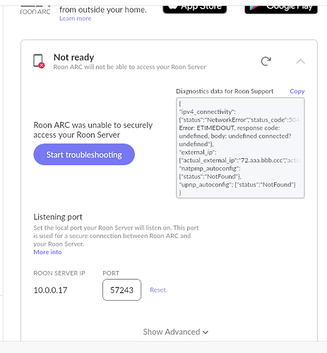Select the Not ready heading
Image resolution: width=327 pixels, height=353 pixels.
click(x=73, y=57)
